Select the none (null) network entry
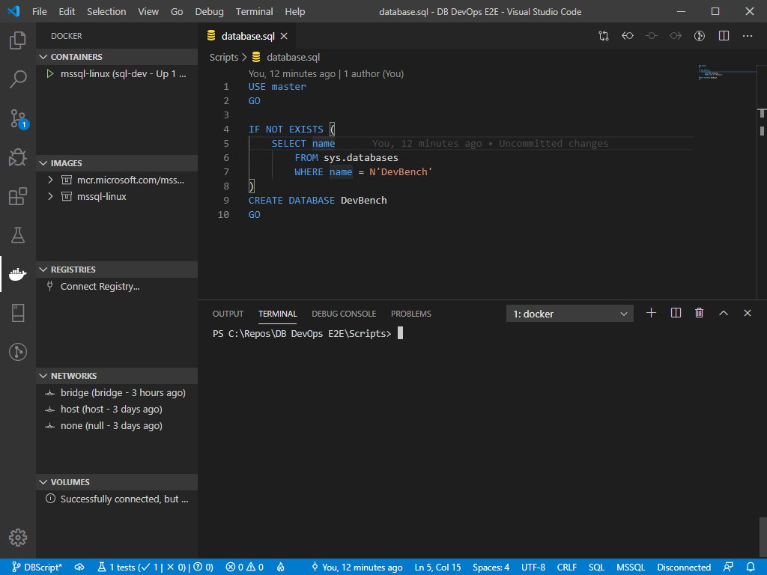This screenshot has width=767, height=575. [117, 426]
